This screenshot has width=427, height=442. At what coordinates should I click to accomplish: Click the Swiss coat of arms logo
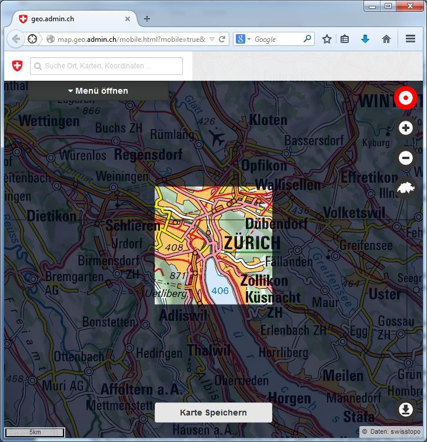16,66
